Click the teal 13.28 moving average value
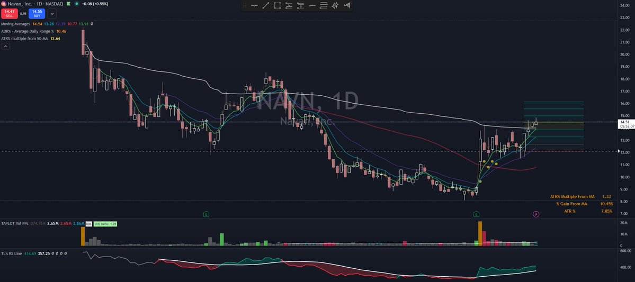The height and width of the screenshot is (282, 635). (x=49, y=24)
